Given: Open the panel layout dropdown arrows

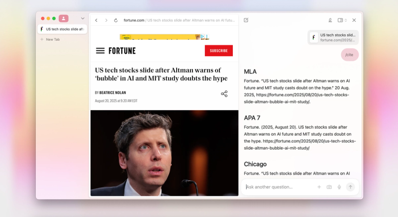Looking at the screenshot, I should point(345,20).
